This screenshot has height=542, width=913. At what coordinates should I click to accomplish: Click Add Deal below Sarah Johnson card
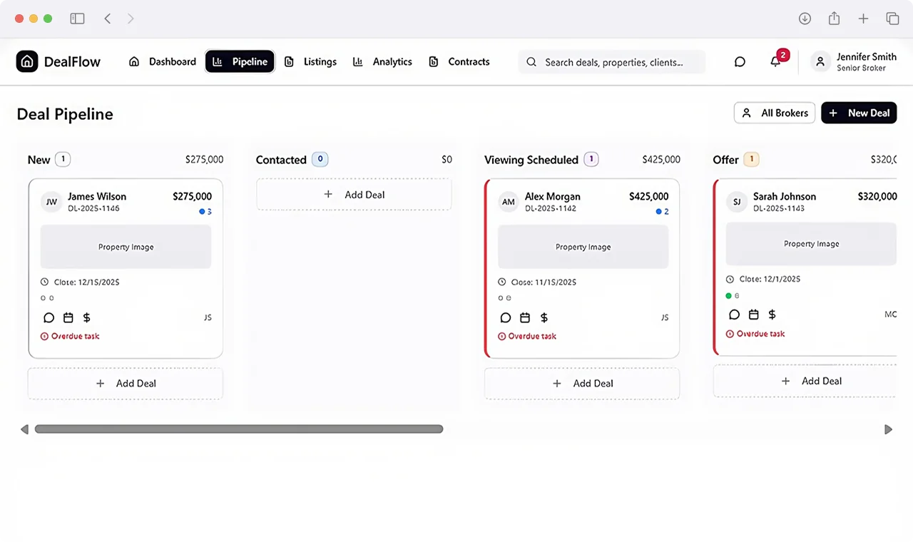[805, 381]
